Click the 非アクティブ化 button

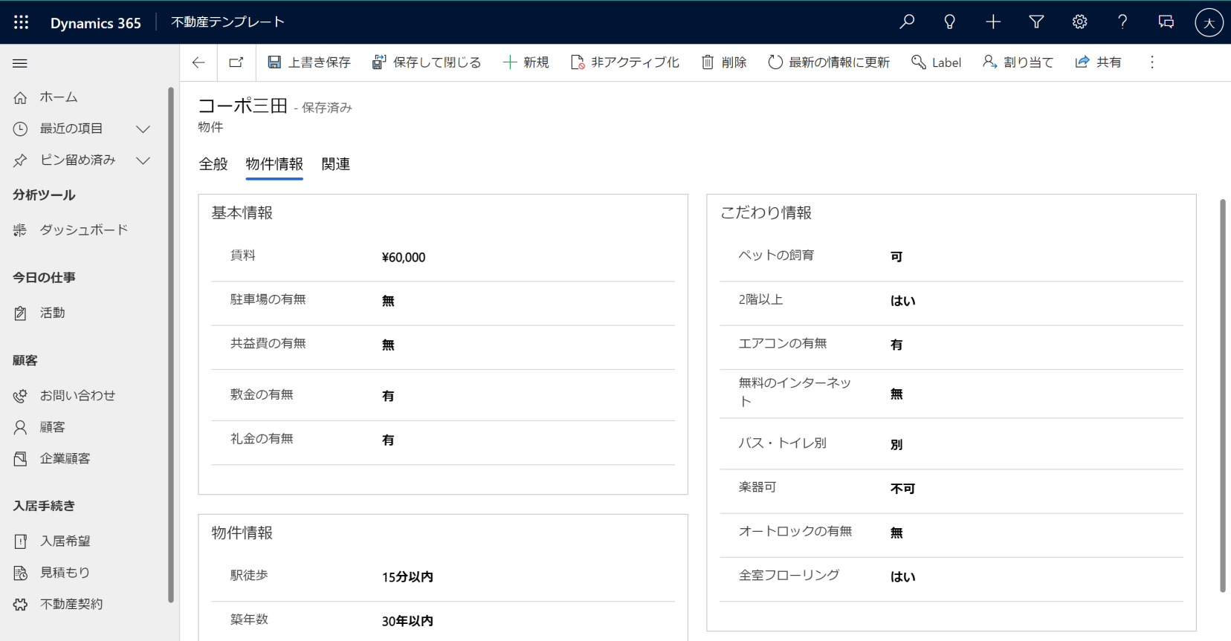pos(624,62)
